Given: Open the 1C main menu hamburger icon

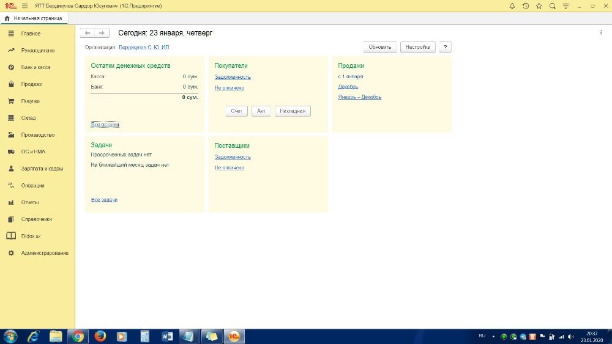Looking at the screenshot, I should tap(25, 6).
